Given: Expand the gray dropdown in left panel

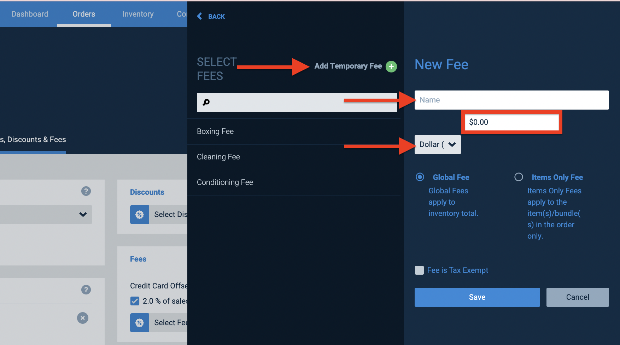Looking at the screenshot, I should [46, 215].
